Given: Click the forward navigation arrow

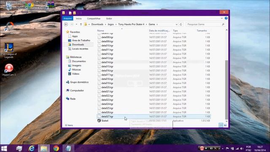Looking at the screenshot, I should (72, 24).
